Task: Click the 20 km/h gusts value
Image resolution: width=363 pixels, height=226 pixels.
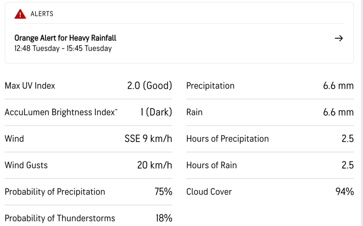Action: (155, 165)
